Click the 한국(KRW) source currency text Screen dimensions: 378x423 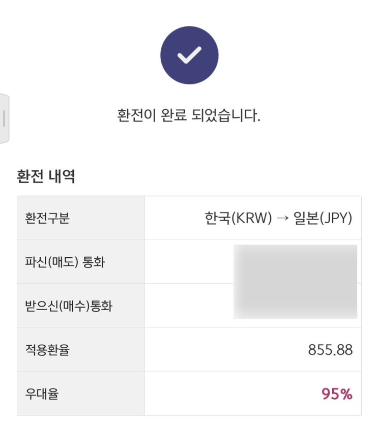click(238, 219)
